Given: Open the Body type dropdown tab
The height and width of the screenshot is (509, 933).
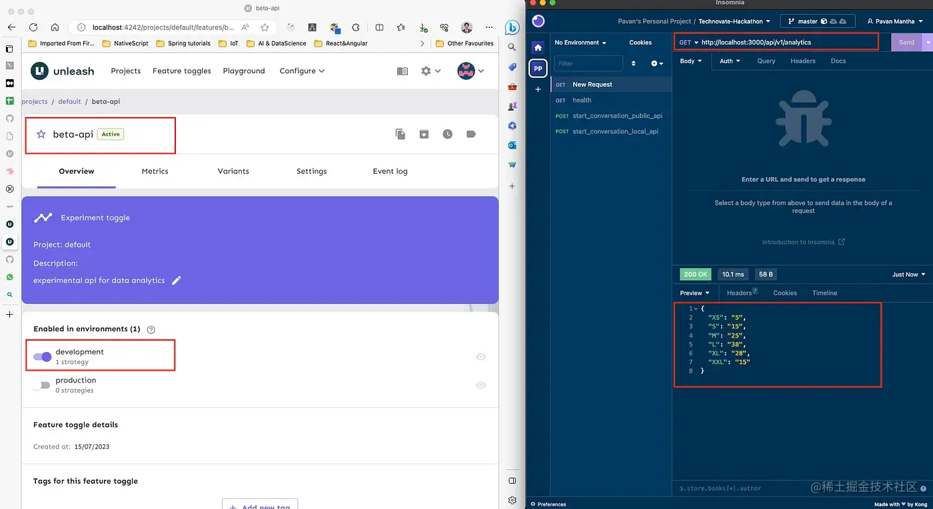Looking at the screenshot, I should (691, 61).
